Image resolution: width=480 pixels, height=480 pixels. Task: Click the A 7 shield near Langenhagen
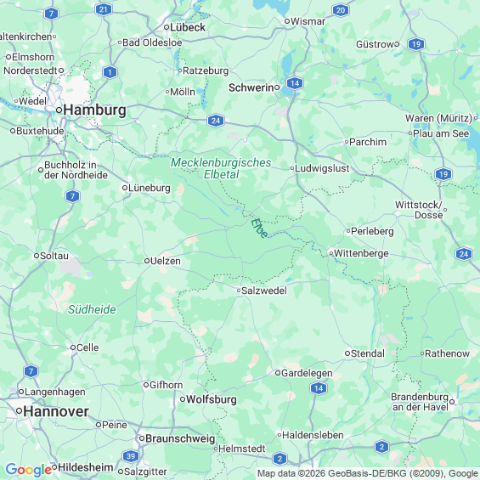point(31,371)
